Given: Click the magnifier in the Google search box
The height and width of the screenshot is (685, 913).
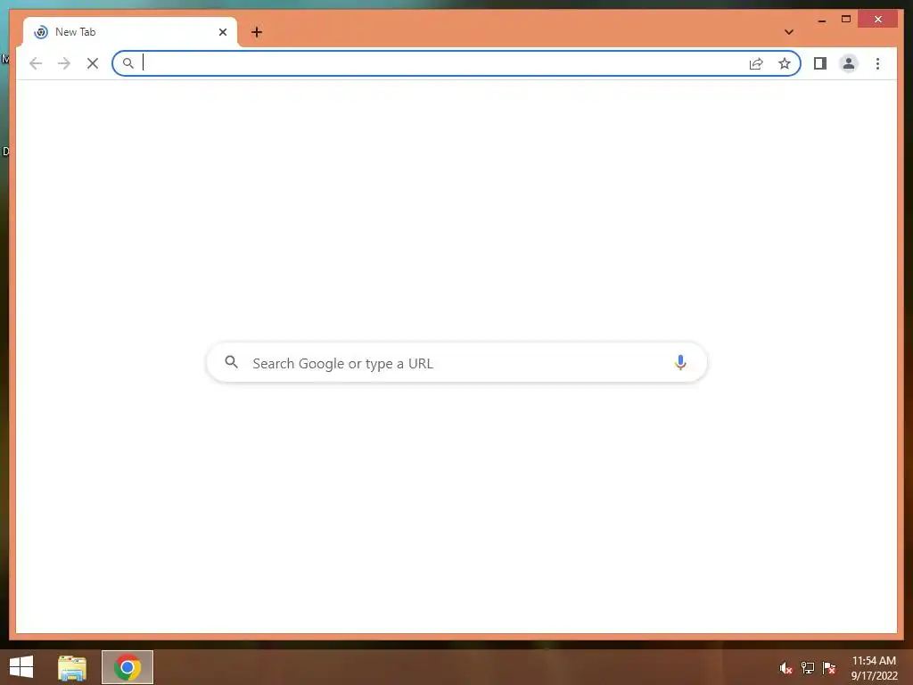Looking at the screenshot, I should (x=231, y=362).
